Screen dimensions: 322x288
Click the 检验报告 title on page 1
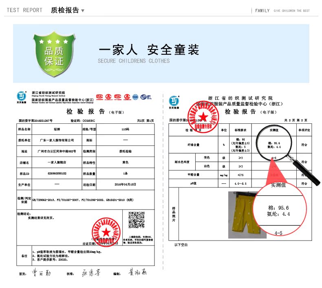tap(86, 112)
